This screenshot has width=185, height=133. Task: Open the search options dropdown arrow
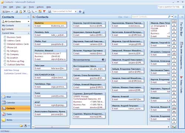[172, 17]
